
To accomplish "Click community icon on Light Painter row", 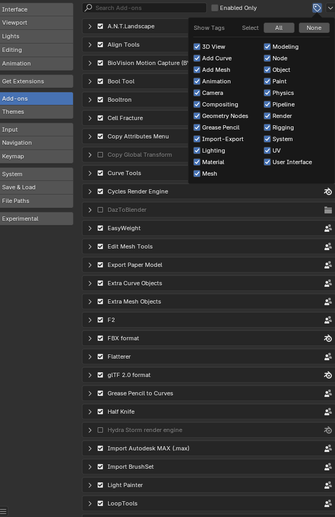I will tap(328, 486).
